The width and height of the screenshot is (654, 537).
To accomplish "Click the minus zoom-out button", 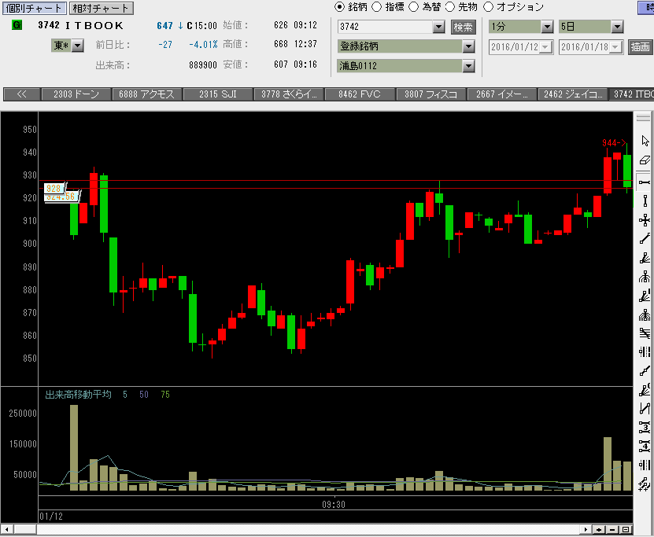I will [x=612, y=529].
